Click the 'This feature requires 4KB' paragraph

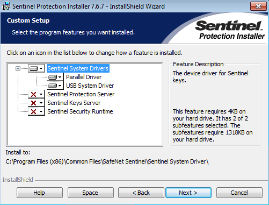213,125
